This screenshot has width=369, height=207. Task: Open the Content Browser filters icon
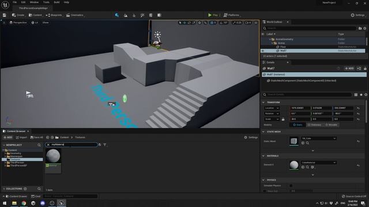105,144
